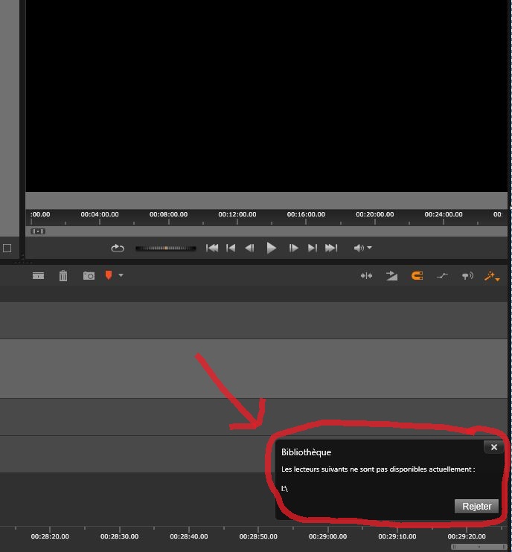This screenshot has width=512, height=552.
Task: Step back one frame
Action: click(249, 248)
